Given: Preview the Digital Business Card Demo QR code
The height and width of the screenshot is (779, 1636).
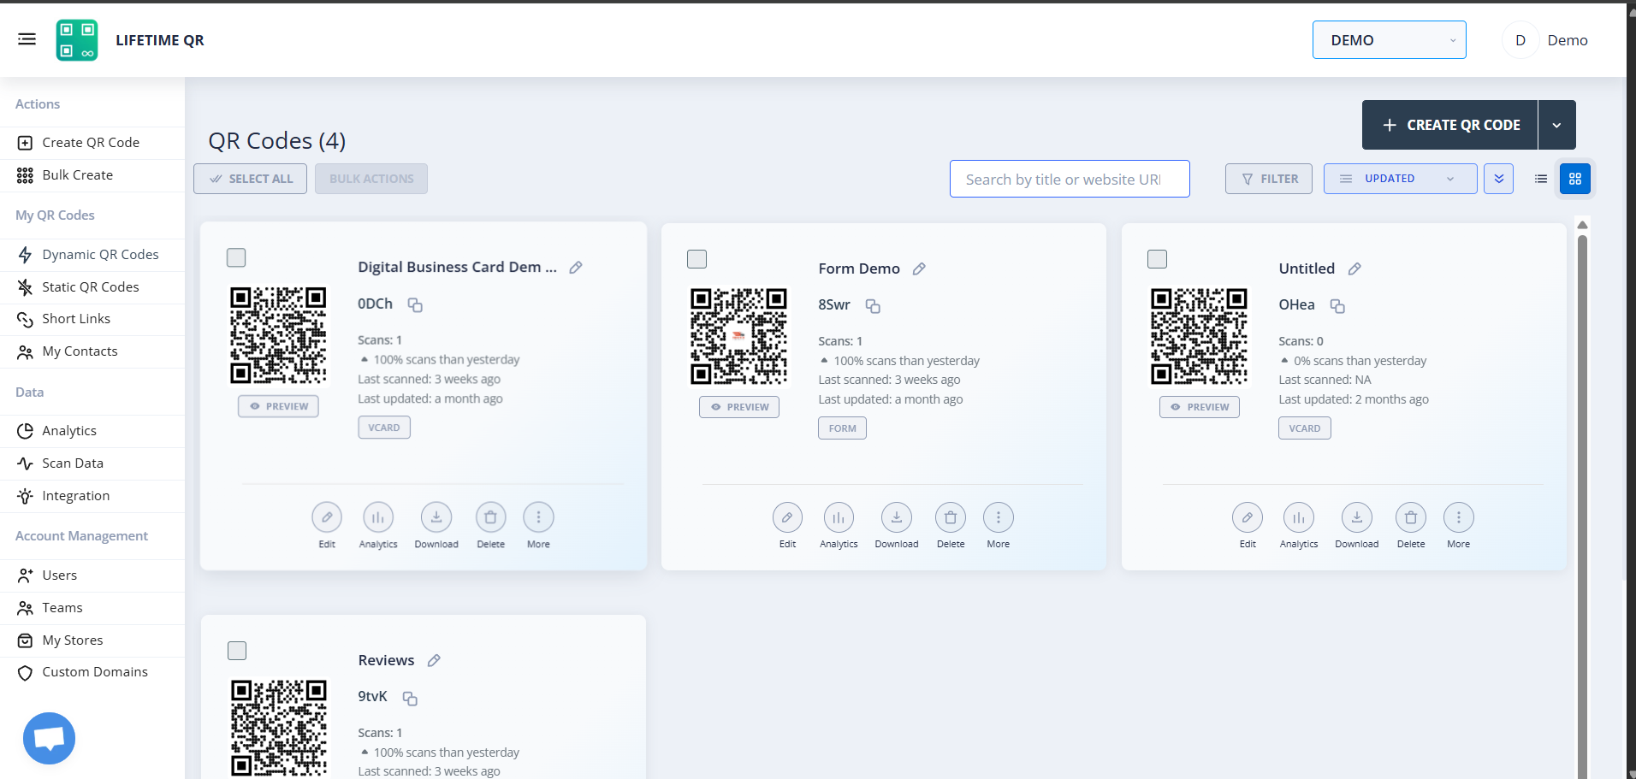Looking at the screenshot, I should coord(278,406).
